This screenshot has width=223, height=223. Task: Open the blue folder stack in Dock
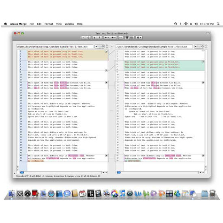(x=205, y=193)
